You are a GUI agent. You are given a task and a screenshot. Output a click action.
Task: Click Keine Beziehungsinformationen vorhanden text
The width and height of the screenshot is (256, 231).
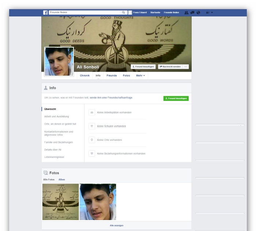[x=121, y=154]
